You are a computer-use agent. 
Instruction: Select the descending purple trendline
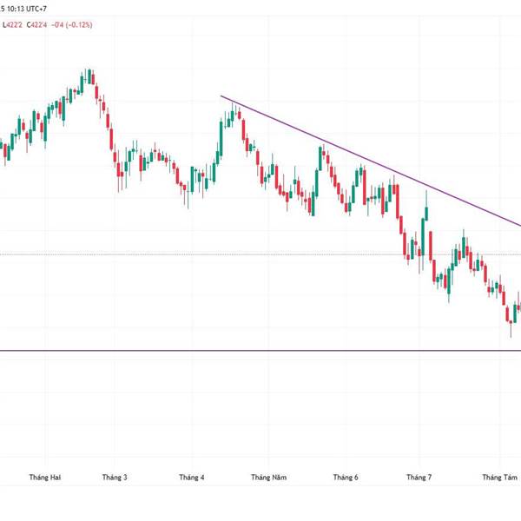(x=371, y=162)
